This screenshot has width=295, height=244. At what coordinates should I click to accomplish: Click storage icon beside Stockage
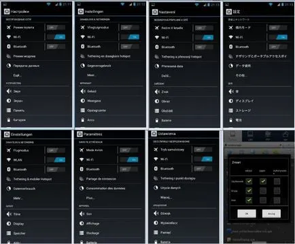(82, 233)
